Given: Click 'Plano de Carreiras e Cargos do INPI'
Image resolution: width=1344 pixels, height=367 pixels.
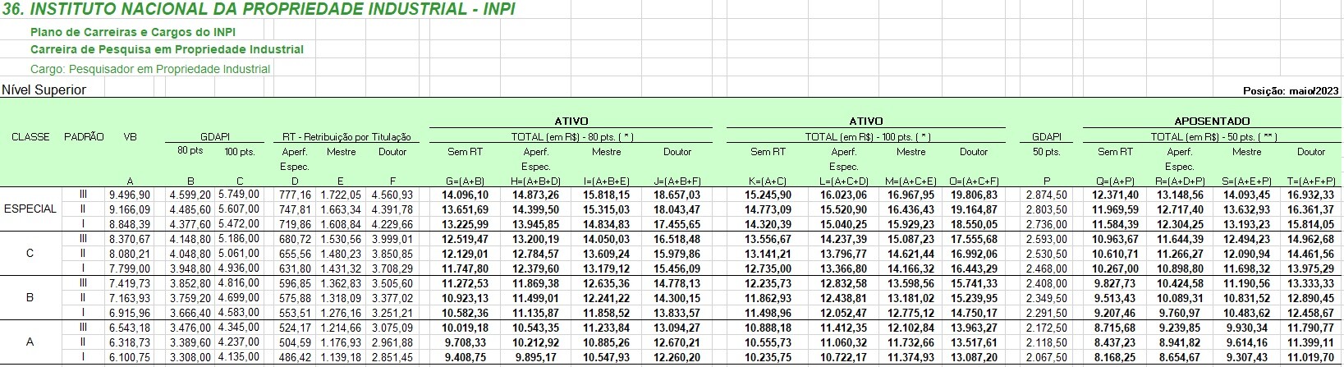Looking at the screenshot, I should click(x=133, y=32).
